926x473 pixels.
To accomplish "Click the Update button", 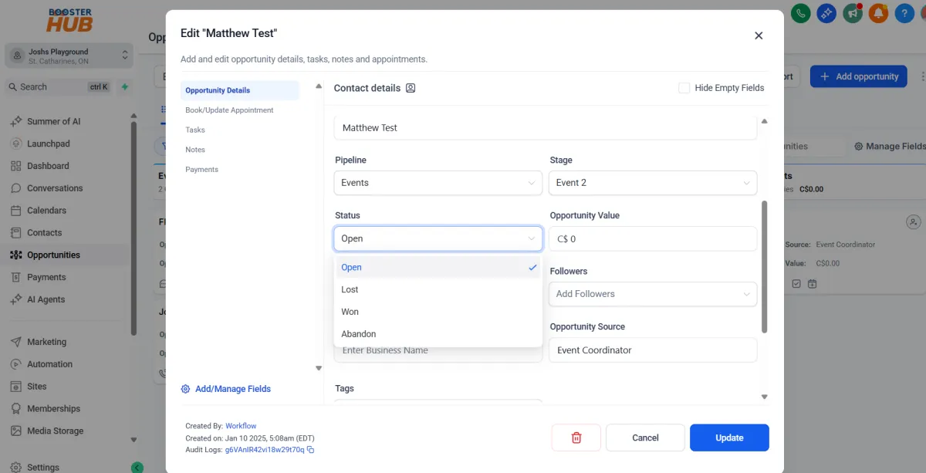I will 728,438.
